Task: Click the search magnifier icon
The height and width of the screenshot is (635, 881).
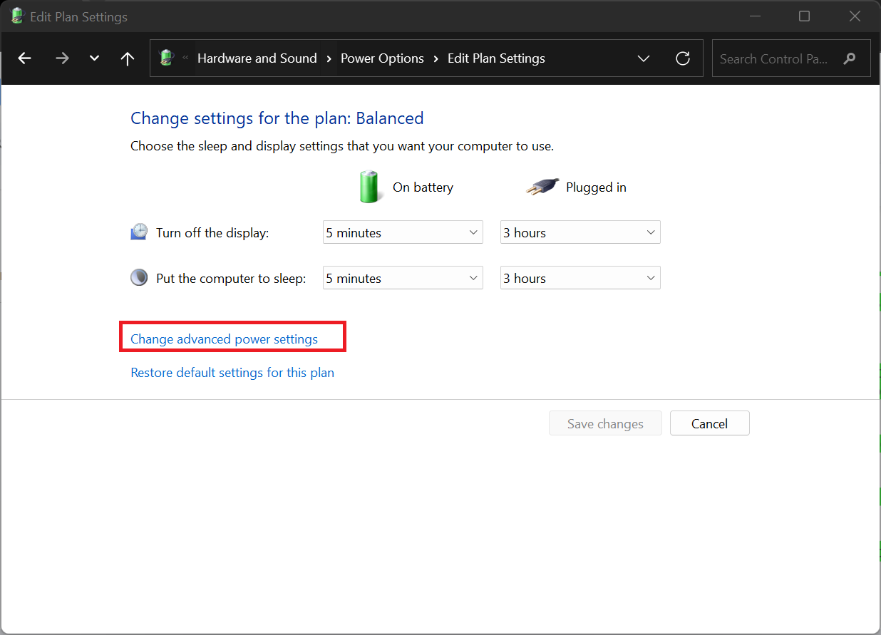Action: click(849, 58)
